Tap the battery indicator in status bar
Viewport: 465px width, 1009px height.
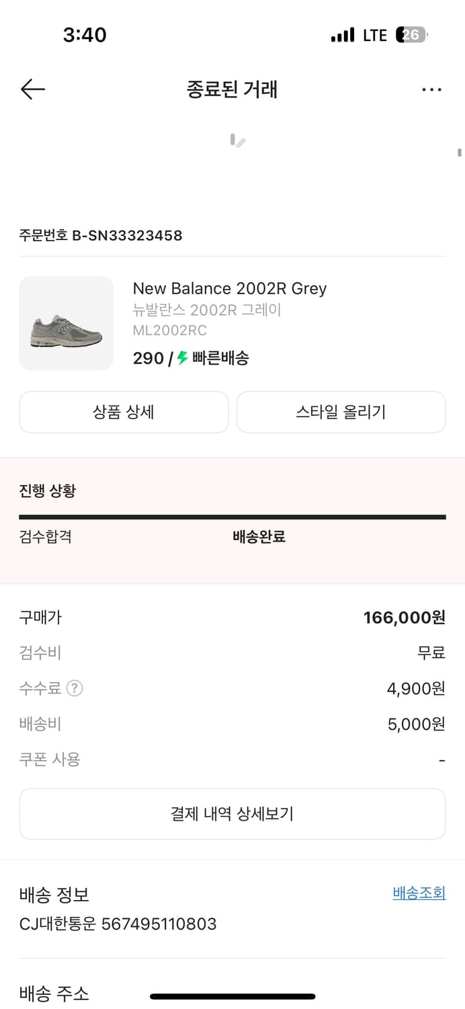click(411, 35)
